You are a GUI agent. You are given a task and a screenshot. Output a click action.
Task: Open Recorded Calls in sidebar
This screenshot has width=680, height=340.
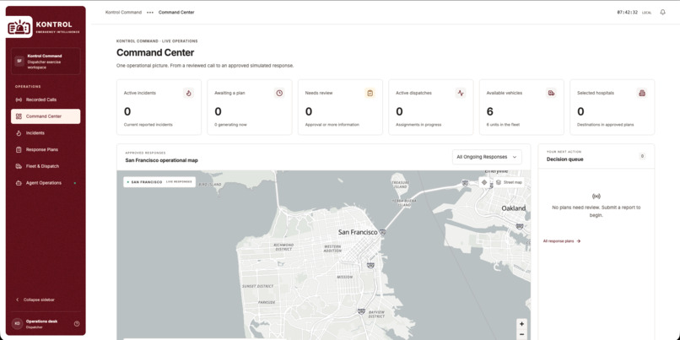point(46,100)
